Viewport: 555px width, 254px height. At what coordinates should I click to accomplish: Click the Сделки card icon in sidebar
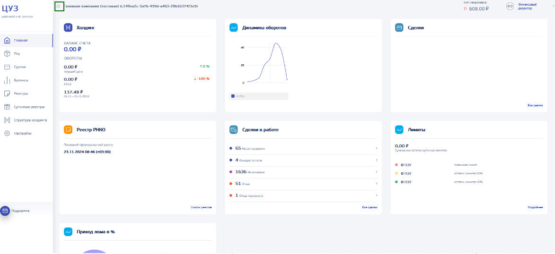(x=7, y=67)
